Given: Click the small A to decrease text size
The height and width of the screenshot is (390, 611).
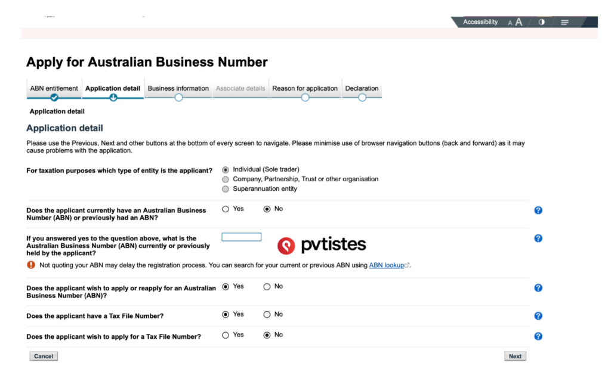Looking at the screenshot, I should (510, 22).
